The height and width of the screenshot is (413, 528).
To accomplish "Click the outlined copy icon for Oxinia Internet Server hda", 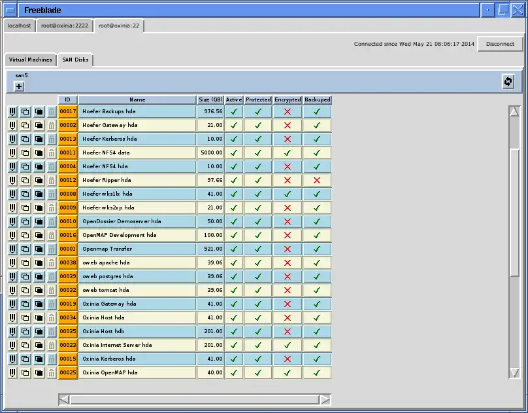I will (25, 345).
